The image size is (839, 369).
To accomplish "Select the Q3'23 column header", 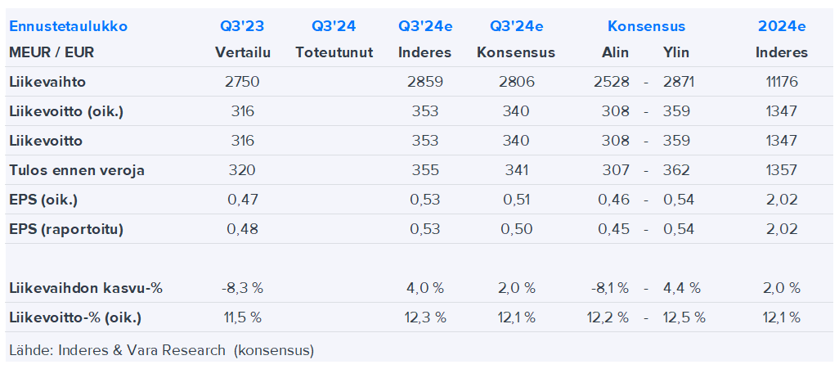I will [242, 26].
